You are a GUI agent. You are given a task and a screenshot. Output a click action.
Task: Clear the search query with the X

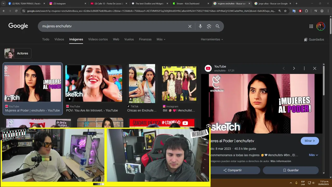coord(190,26)
